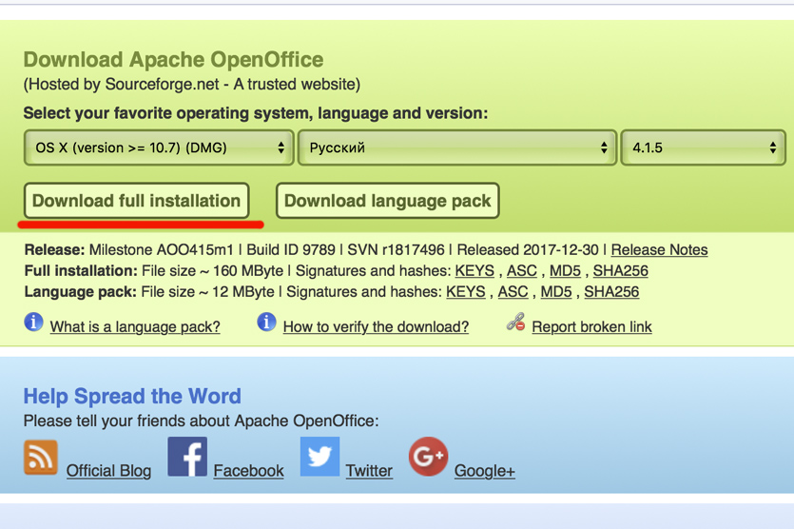Click text Milestone AOO415m1
This screenshot has height=529, width=794.
click(161, 250)
